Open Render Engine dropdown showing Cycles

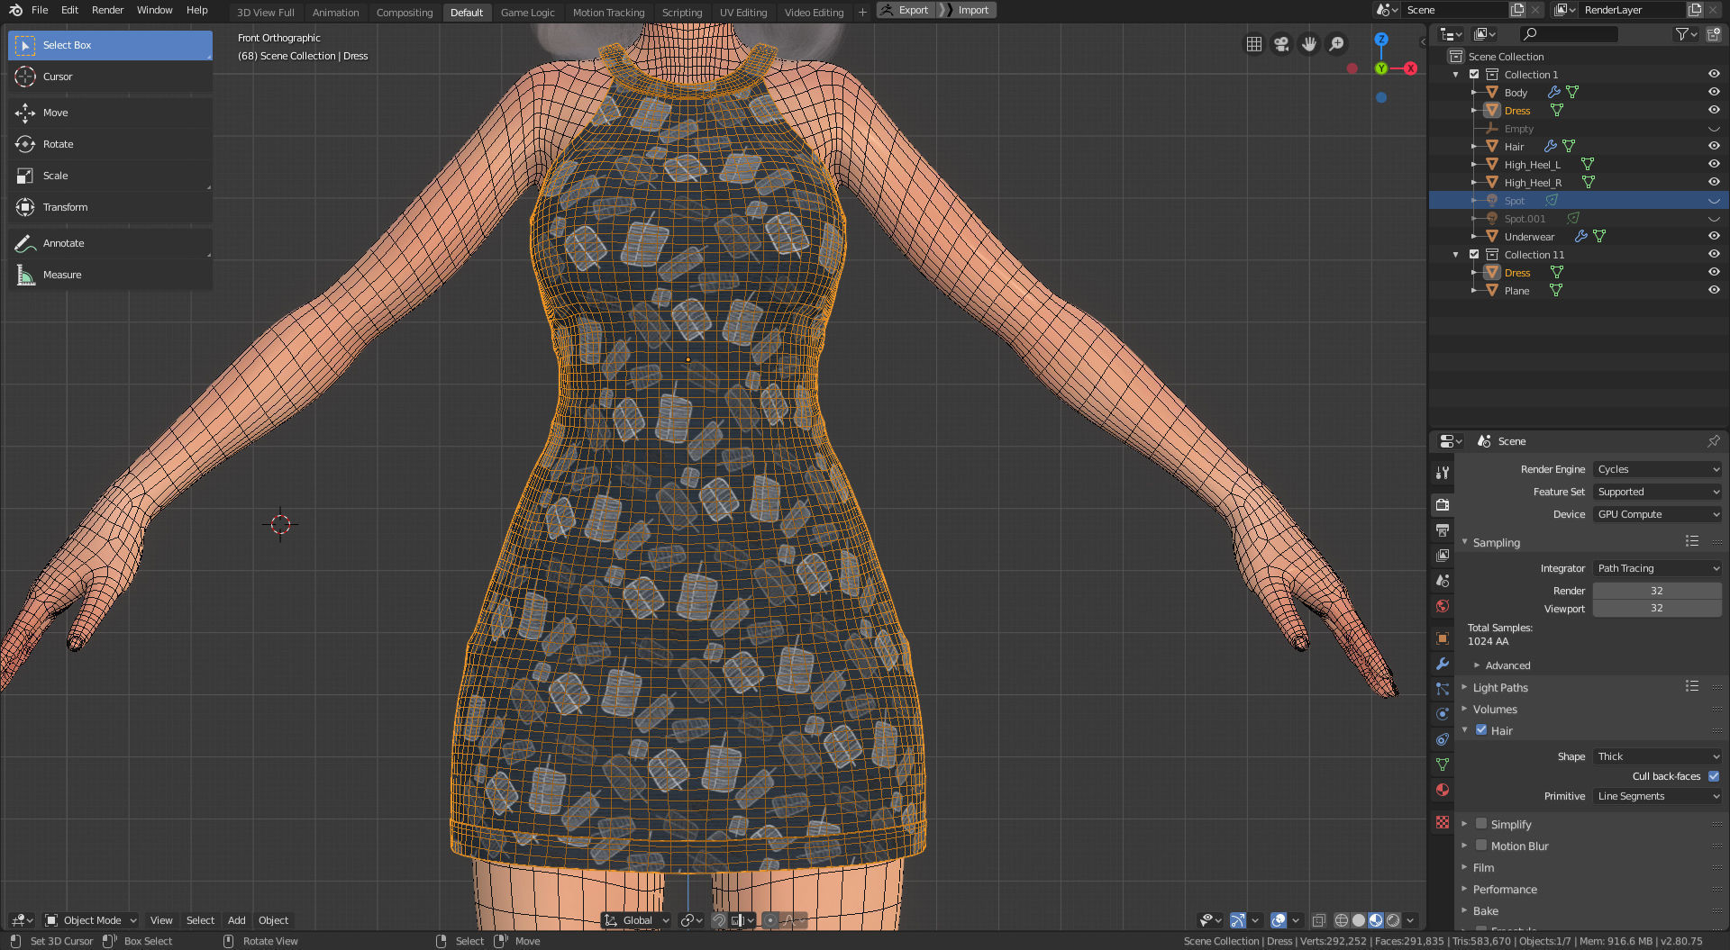coord(1657,469)
